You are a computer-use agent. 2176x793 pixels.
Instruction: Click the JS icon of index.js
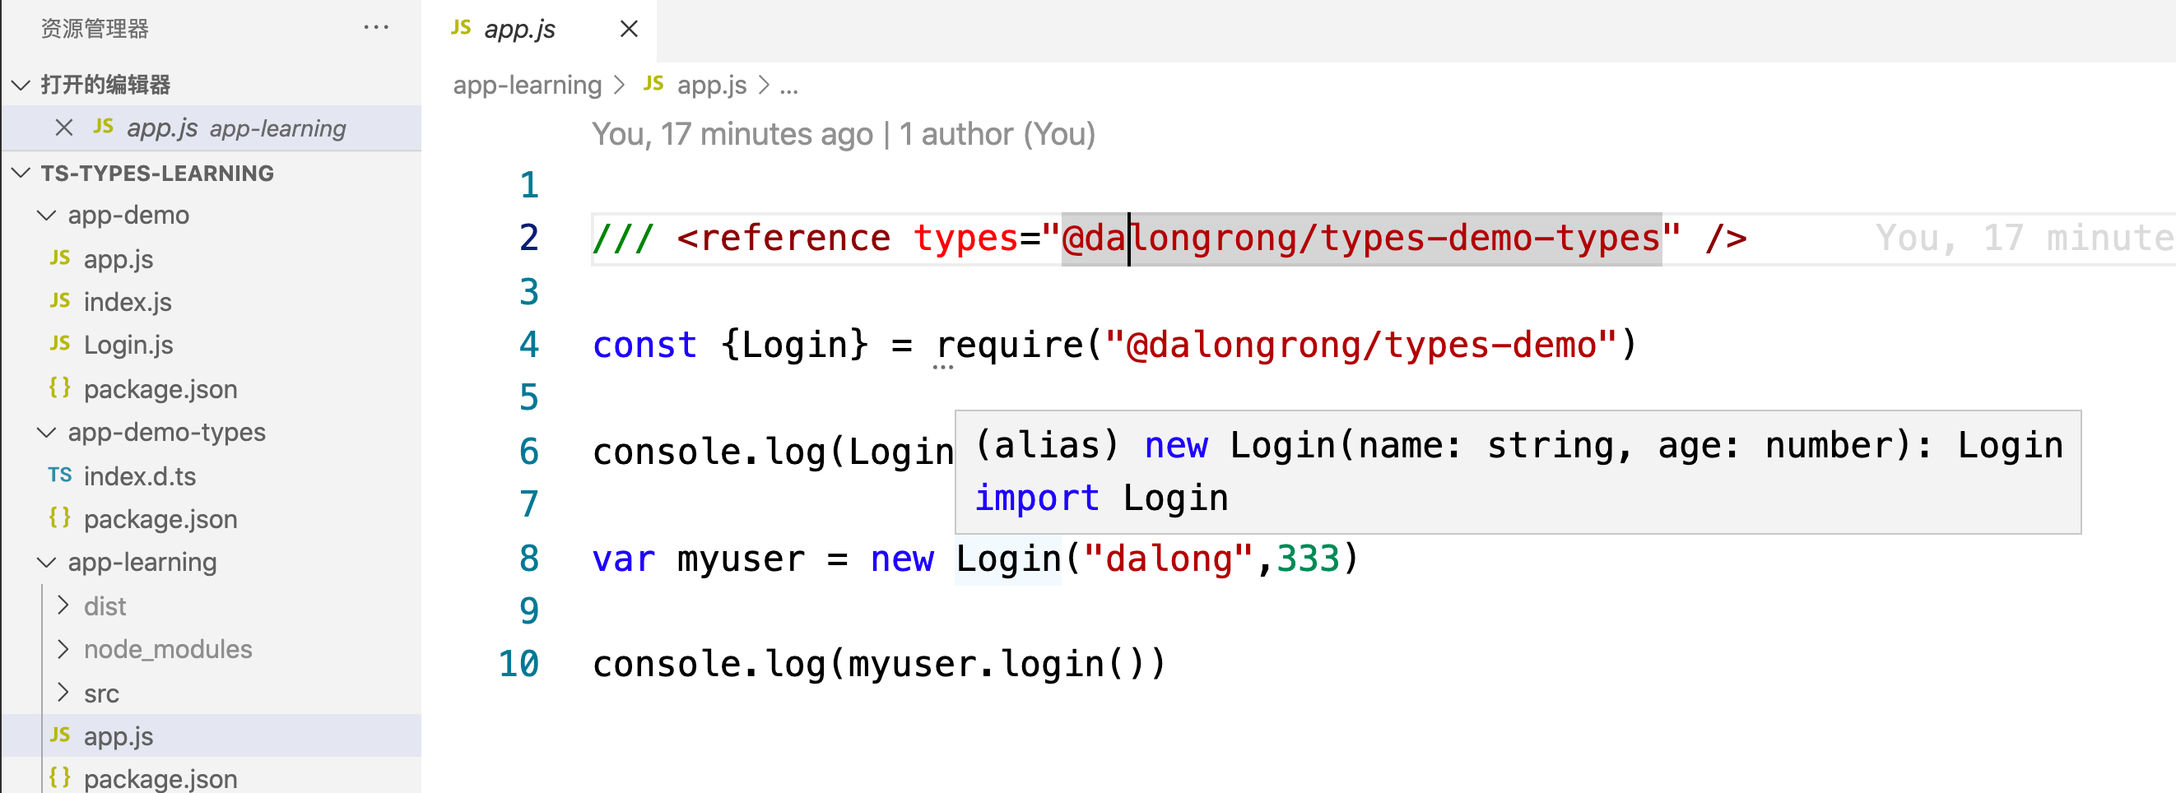click(x=60, y=299)
